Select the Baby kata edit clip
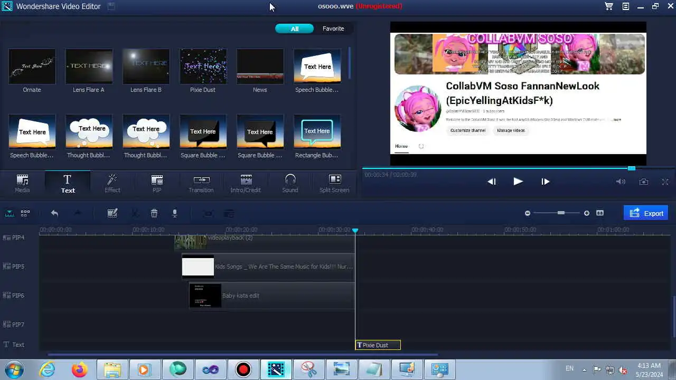Screen dimensions: 676x380 point(271,296)
